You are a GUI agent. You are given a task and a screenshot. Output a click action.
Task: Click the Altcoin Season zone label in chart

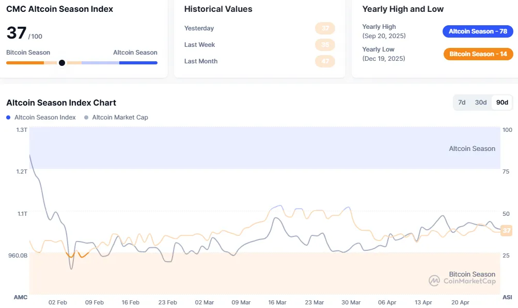click(472, 148)
